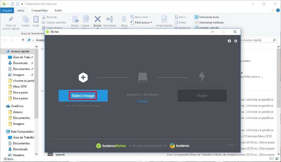Collapse the ribbon with the chevron
This screenshot has height=162, width=281.
tap(273, 10)
